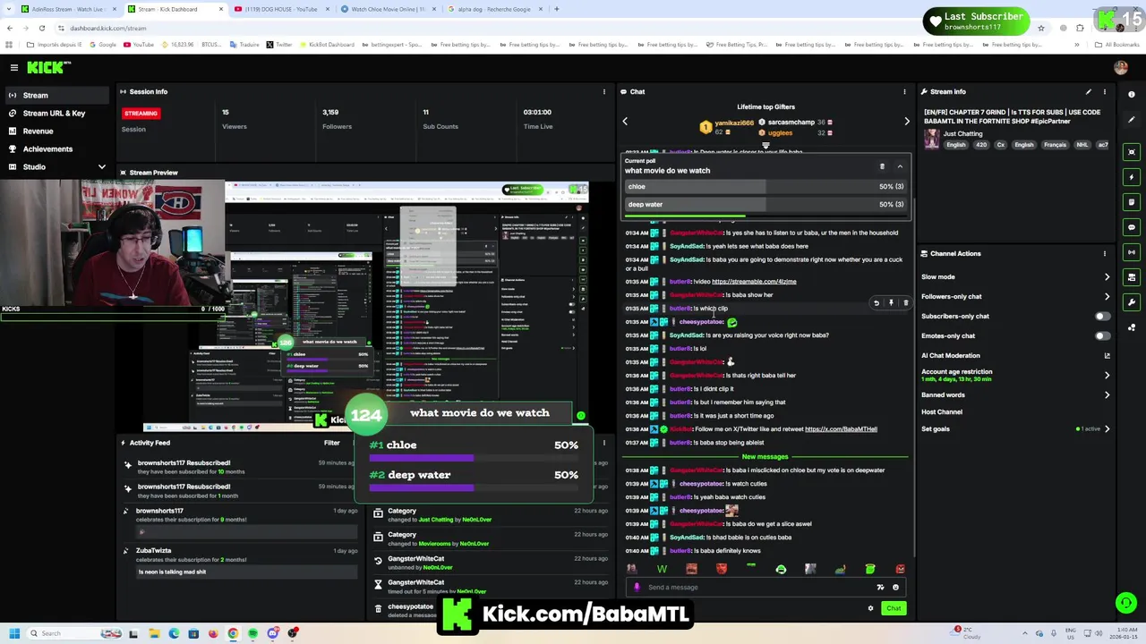Open Chrome from the taskbar

[233, 633]
